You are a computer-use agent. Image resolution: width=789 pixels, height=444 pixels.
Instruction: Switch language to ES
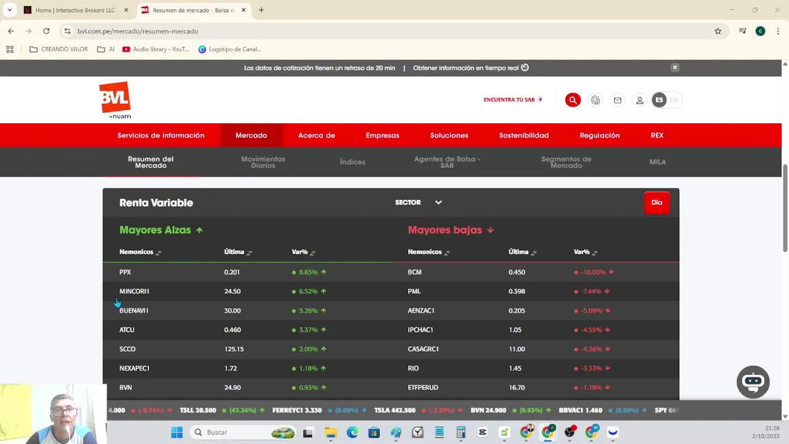[x=659, y=100]
